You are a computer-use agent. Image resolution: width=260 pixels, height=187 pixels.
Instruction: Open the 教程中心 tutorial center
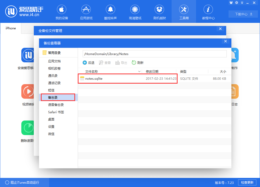point(208,12)
